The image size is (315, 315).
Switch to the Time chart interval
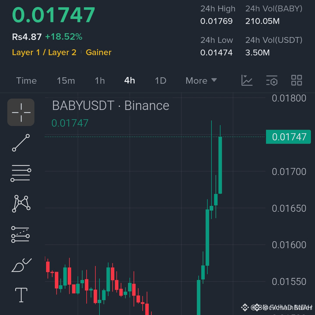pos(26,81)
